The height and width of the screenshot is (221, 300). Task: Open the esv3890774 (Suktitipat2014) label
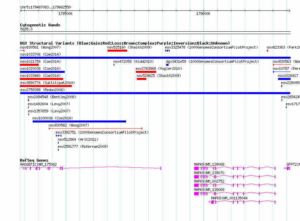pos(48,83)
